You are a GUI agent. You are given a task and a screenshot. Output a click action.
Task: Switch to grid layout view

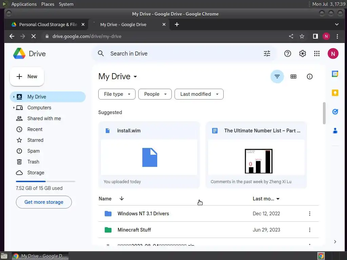[x=293, y=77]
